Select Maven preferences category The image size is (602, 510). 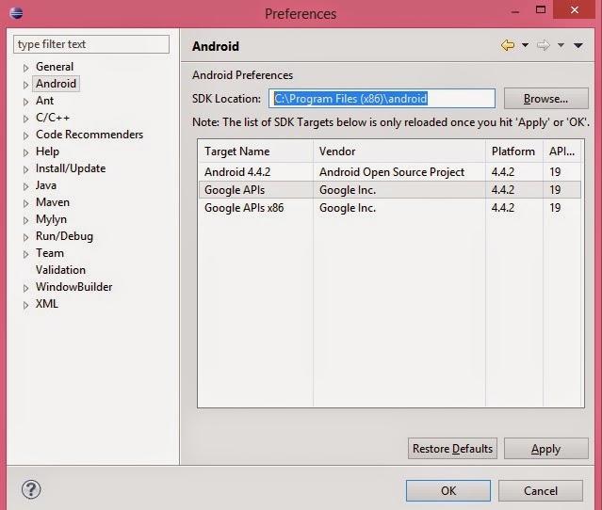pyautogui.click(x=53, y=202)
